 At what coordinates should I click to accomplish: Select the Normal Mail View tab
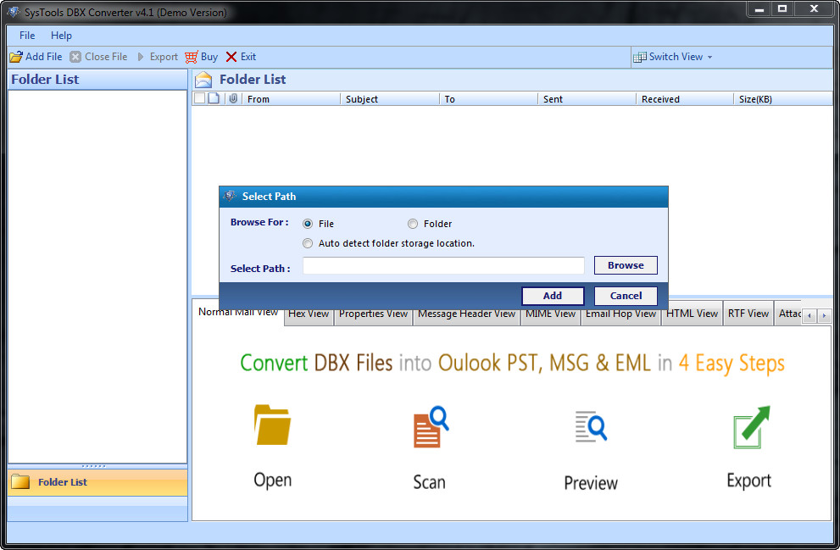pyautogui.click(x=238, y=312)
